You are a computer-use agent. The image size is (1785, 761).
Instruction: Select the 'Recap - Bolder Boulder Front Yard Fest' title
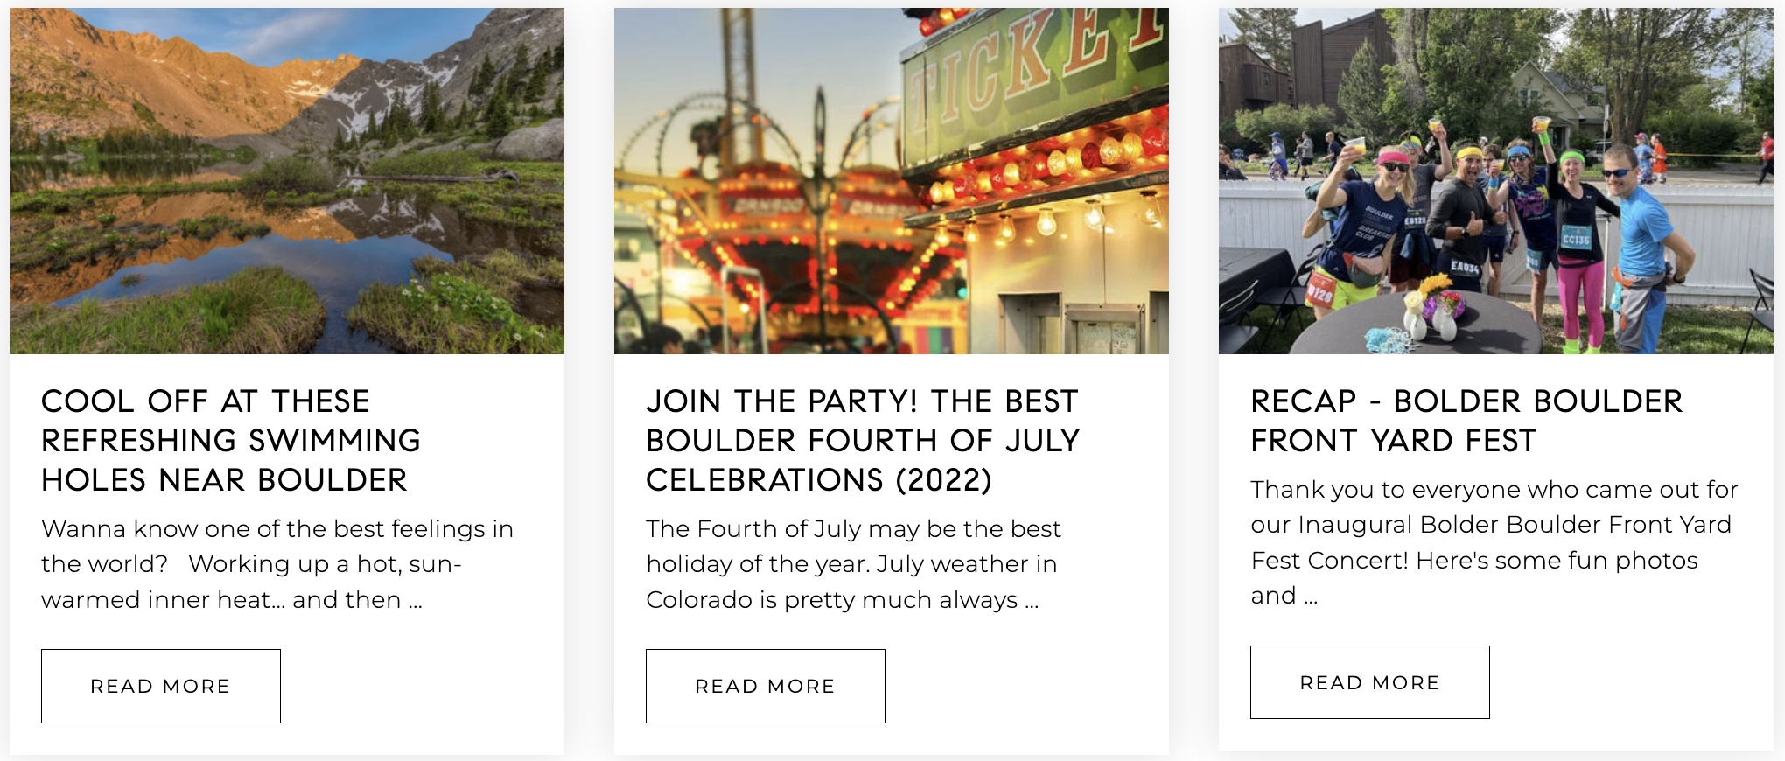coord(1466,421)
